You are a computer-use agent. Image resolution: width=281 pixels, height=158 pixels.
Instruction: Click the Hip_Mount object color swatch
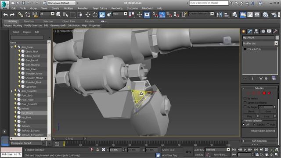pyautogui.click(x=277, y=37)
